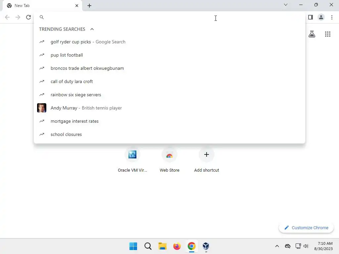
Task: Restore down the Chrome window
Action: click(x=316, y=5)
